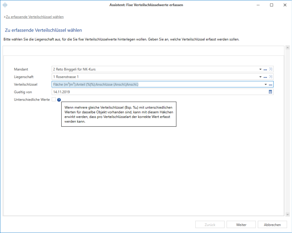Enable the Unterschiedliche Werte checkbox
292x233 pixels.
54,99
